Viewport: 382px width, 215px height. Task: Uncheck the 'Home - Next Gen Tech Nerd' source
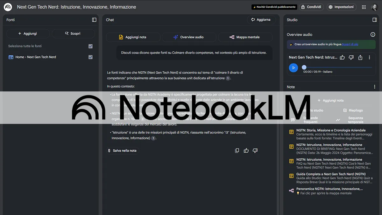pyautogui.click(x=90, y=57)
